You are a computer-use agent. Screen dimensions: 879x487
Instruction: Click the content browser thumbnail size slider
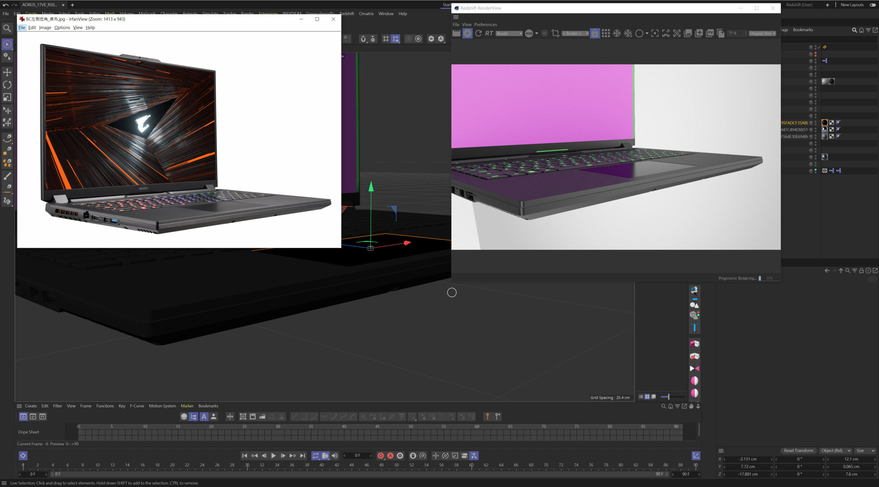point(669,397)
